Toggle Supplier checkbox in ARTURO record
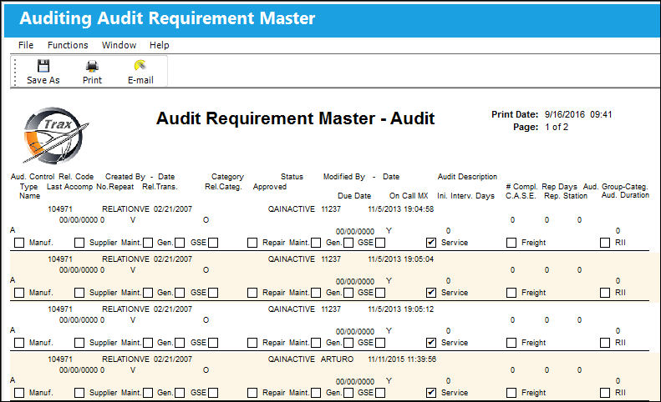 [79, 393]
